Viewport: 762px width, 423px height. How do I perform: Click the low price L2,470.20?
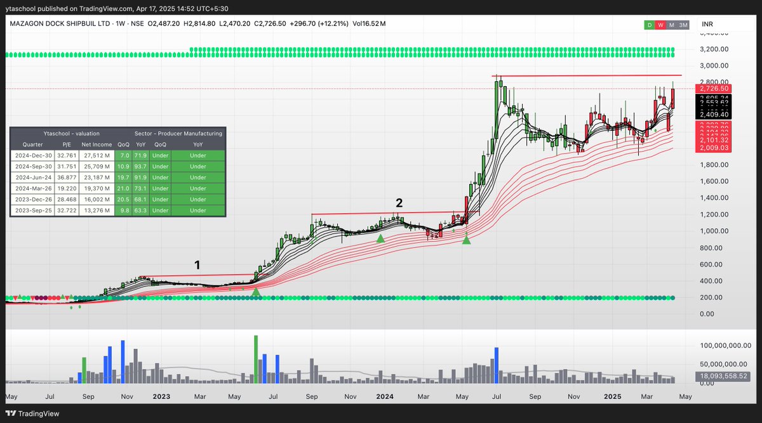(236, 23)
